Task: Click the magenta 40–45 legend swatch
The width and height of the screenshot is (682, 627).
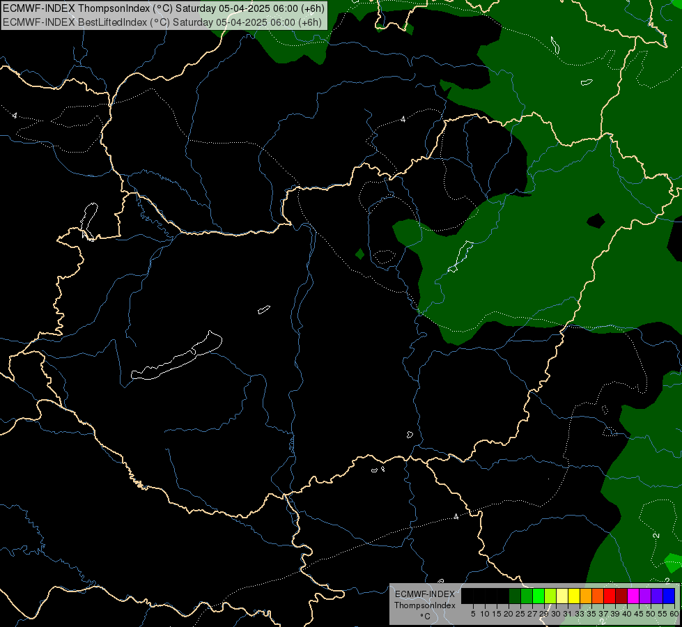Action: point(633,596)
